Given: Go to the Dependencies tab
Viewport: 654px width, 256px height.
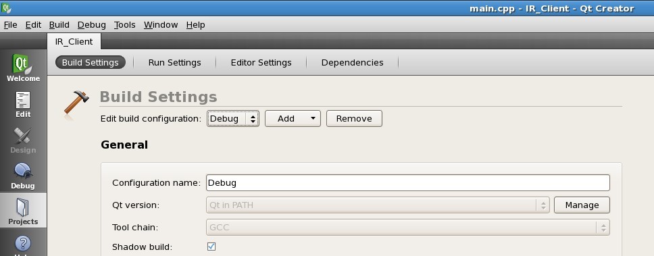Looking at the screenshot, I should (x=353, y=63).
